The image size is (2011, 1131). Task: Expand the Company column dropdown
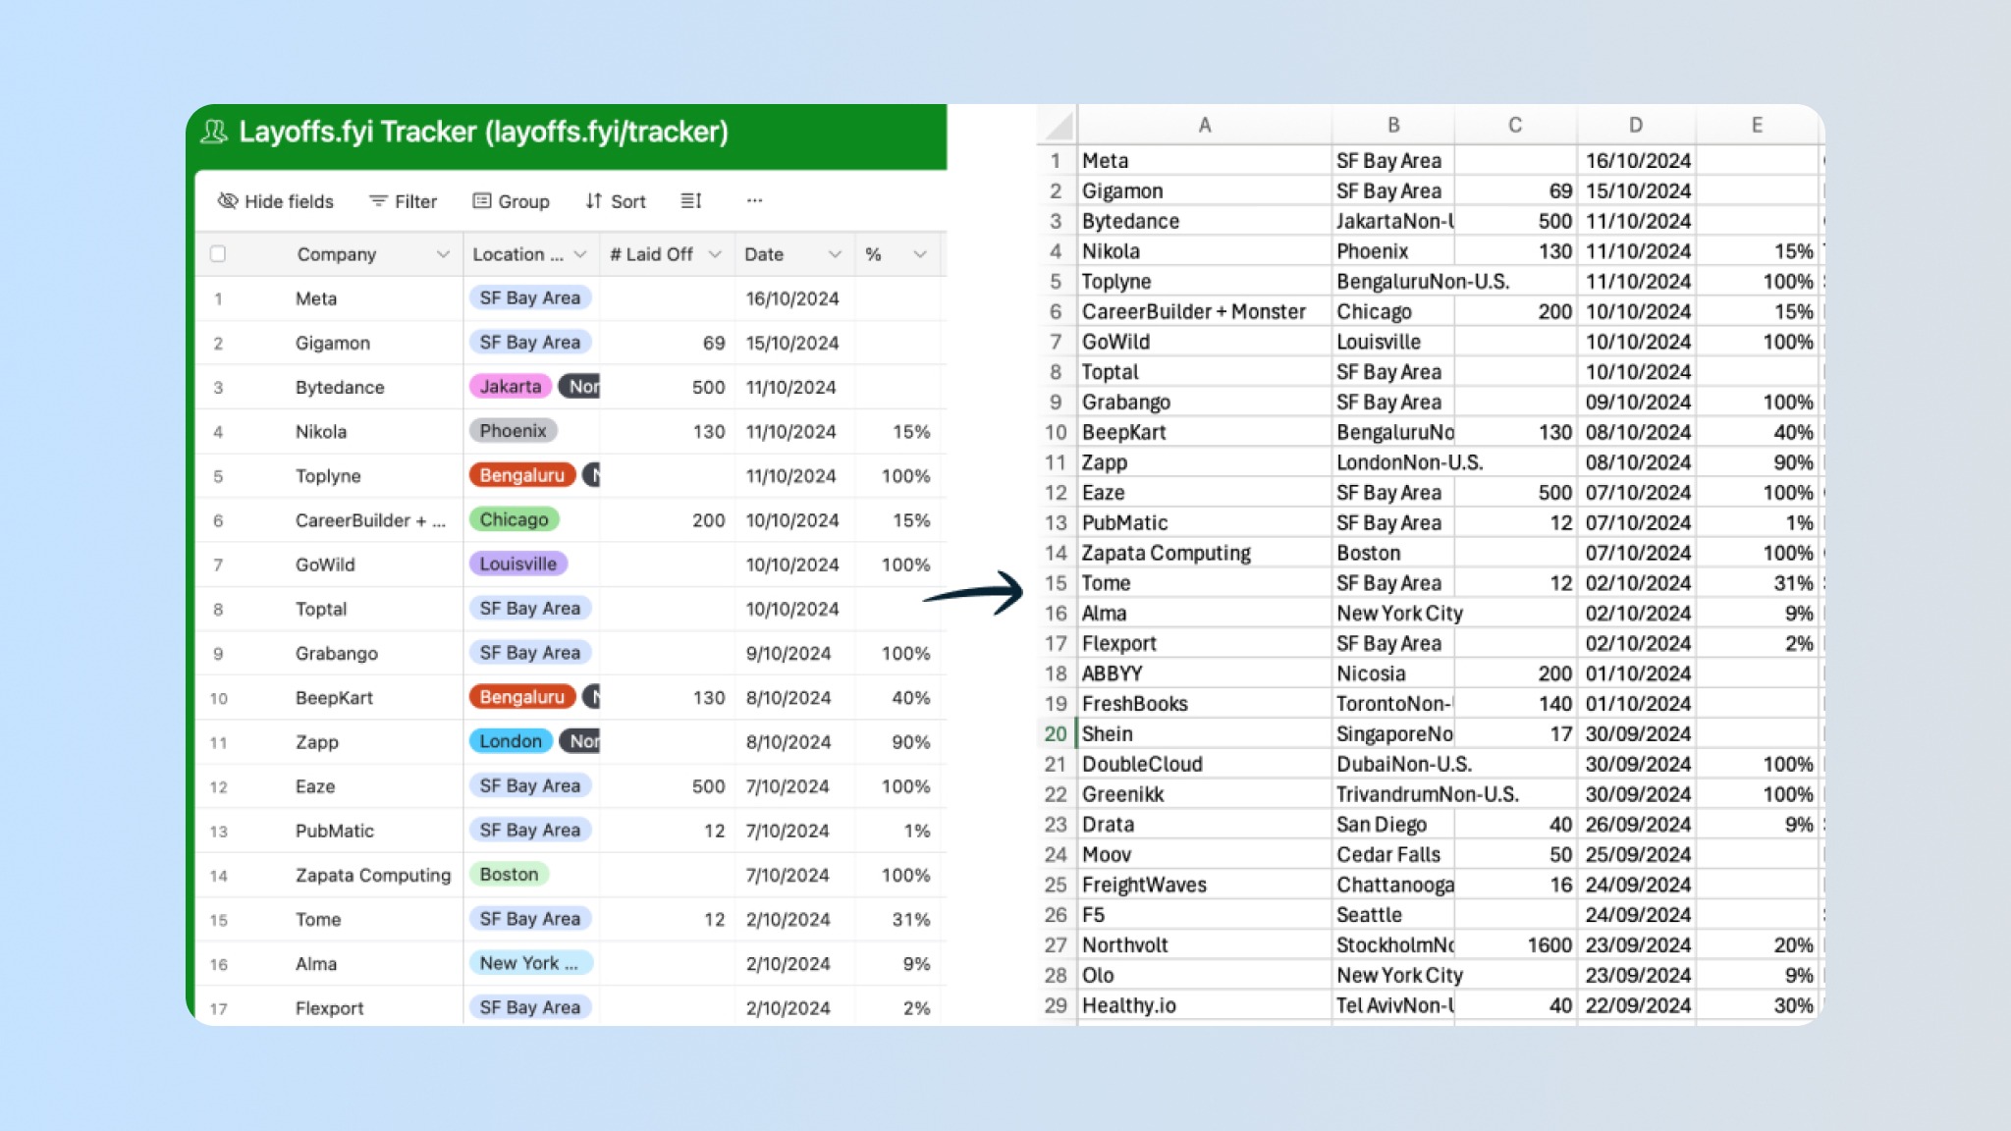tap(443, 254)
